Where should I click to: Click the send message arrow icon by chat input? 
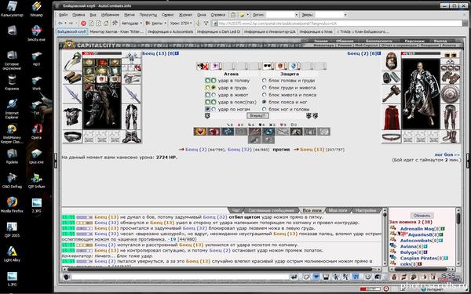[294, 277]
